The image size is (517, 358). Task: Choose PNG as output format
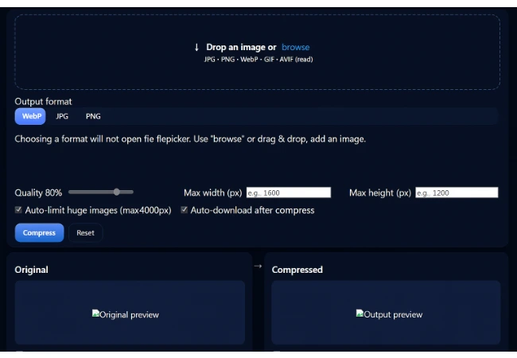(93, 116)
